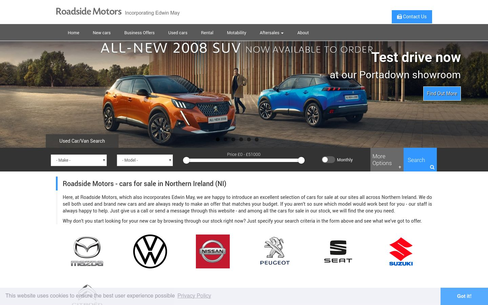Image resolution: width=488 pixels, height=305 pixels.
Task: Click the Volkswagen brand logo
Action: 150,251
